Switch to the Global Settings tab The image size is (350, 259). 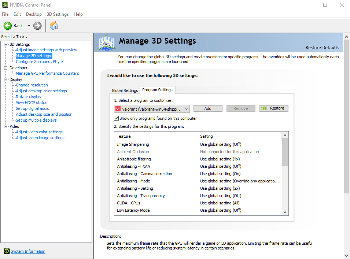125,90
